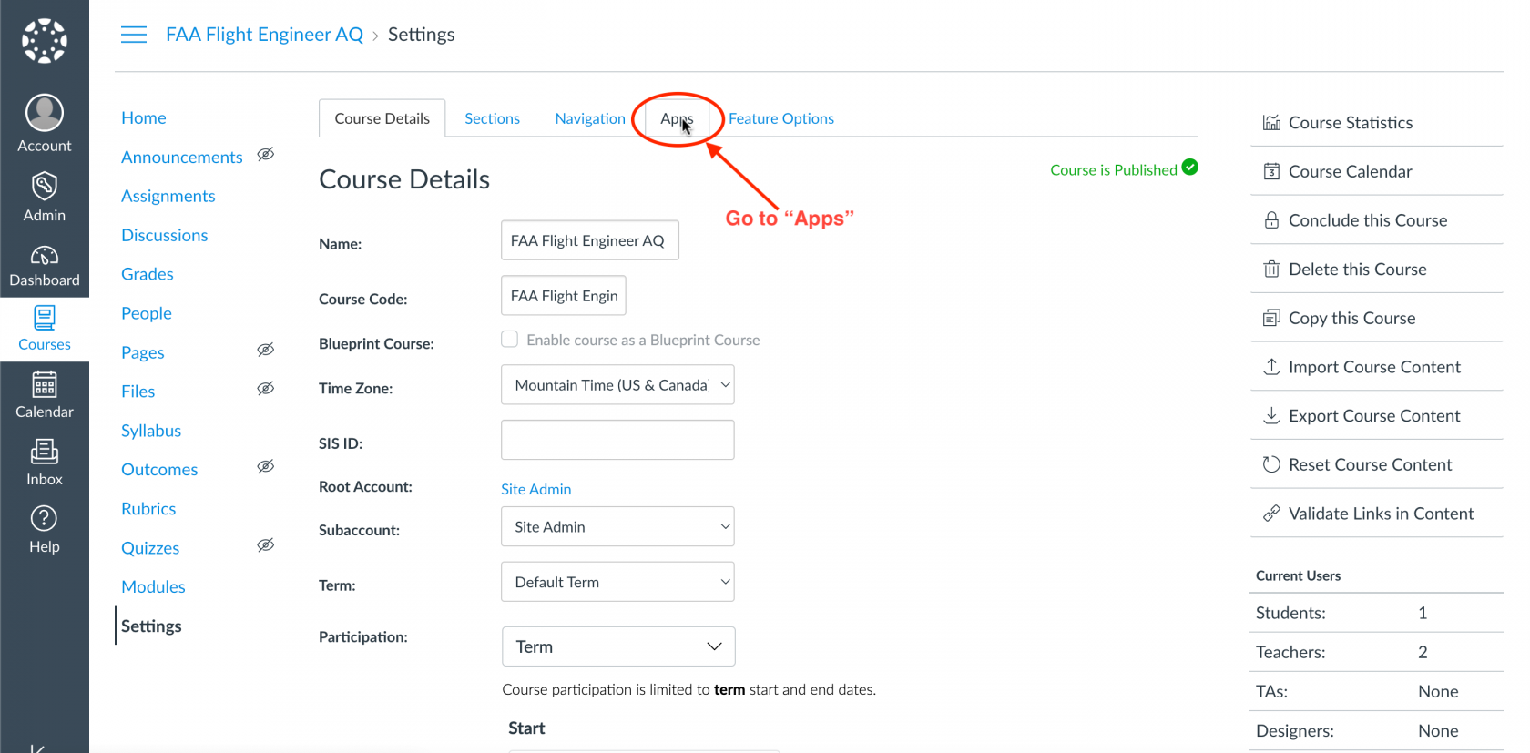
Task: Click the Admin shield icon
Action: [x=44, y=187]
